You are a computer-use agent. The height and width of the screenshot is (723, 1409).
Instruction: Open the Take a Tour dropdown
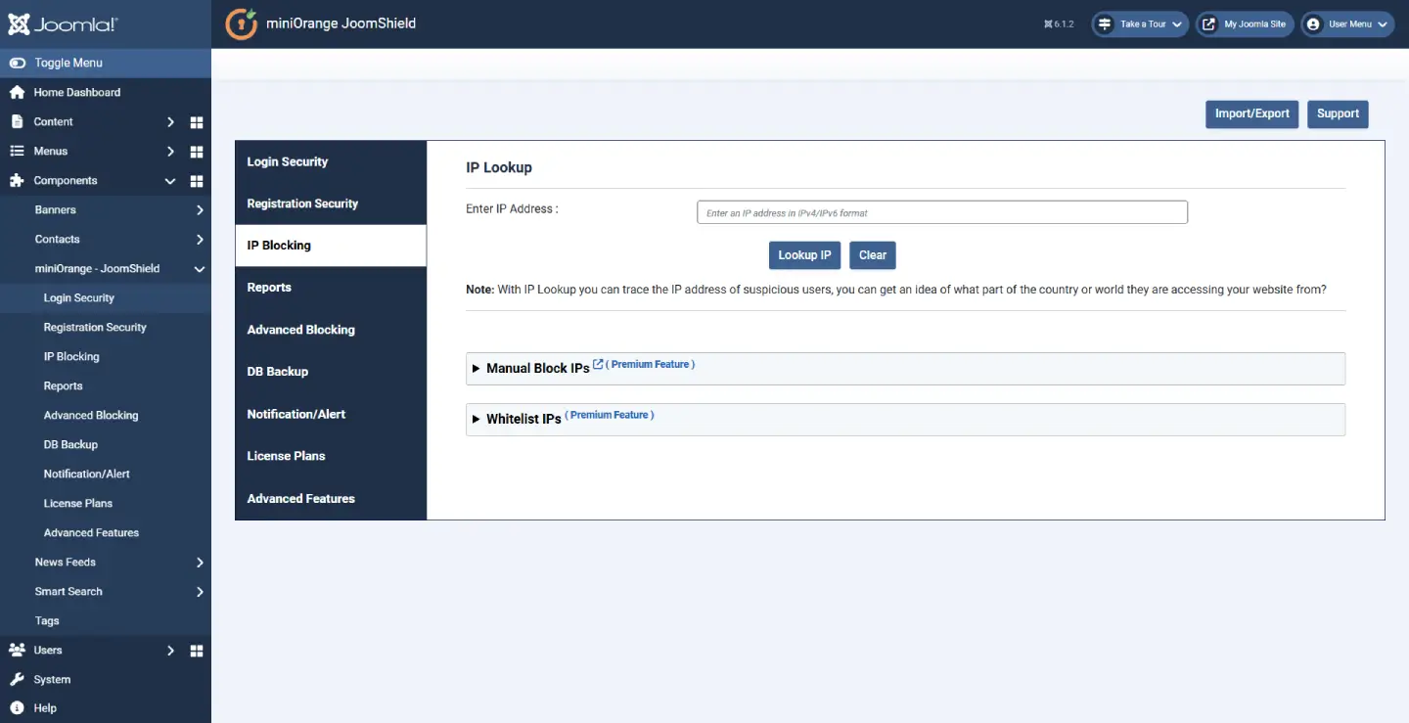coord(1140,24)
